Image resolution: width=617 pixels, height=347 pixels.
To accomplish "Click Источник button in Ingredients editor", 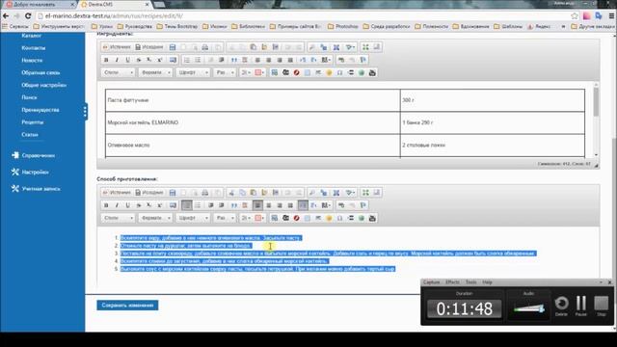I will click(x=117, y=47).
